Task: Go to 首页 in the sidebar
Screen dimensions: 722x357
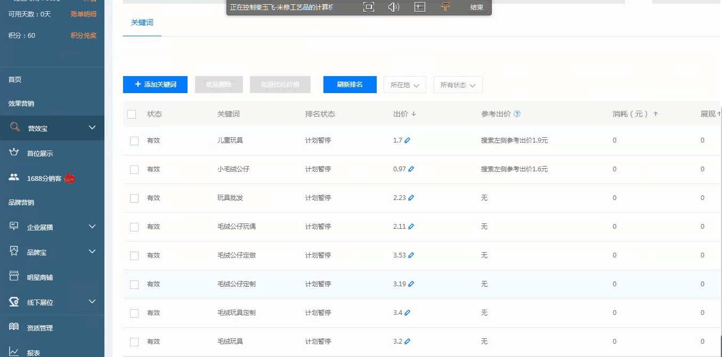Action: pyautogui.click(x=15, y=79)
